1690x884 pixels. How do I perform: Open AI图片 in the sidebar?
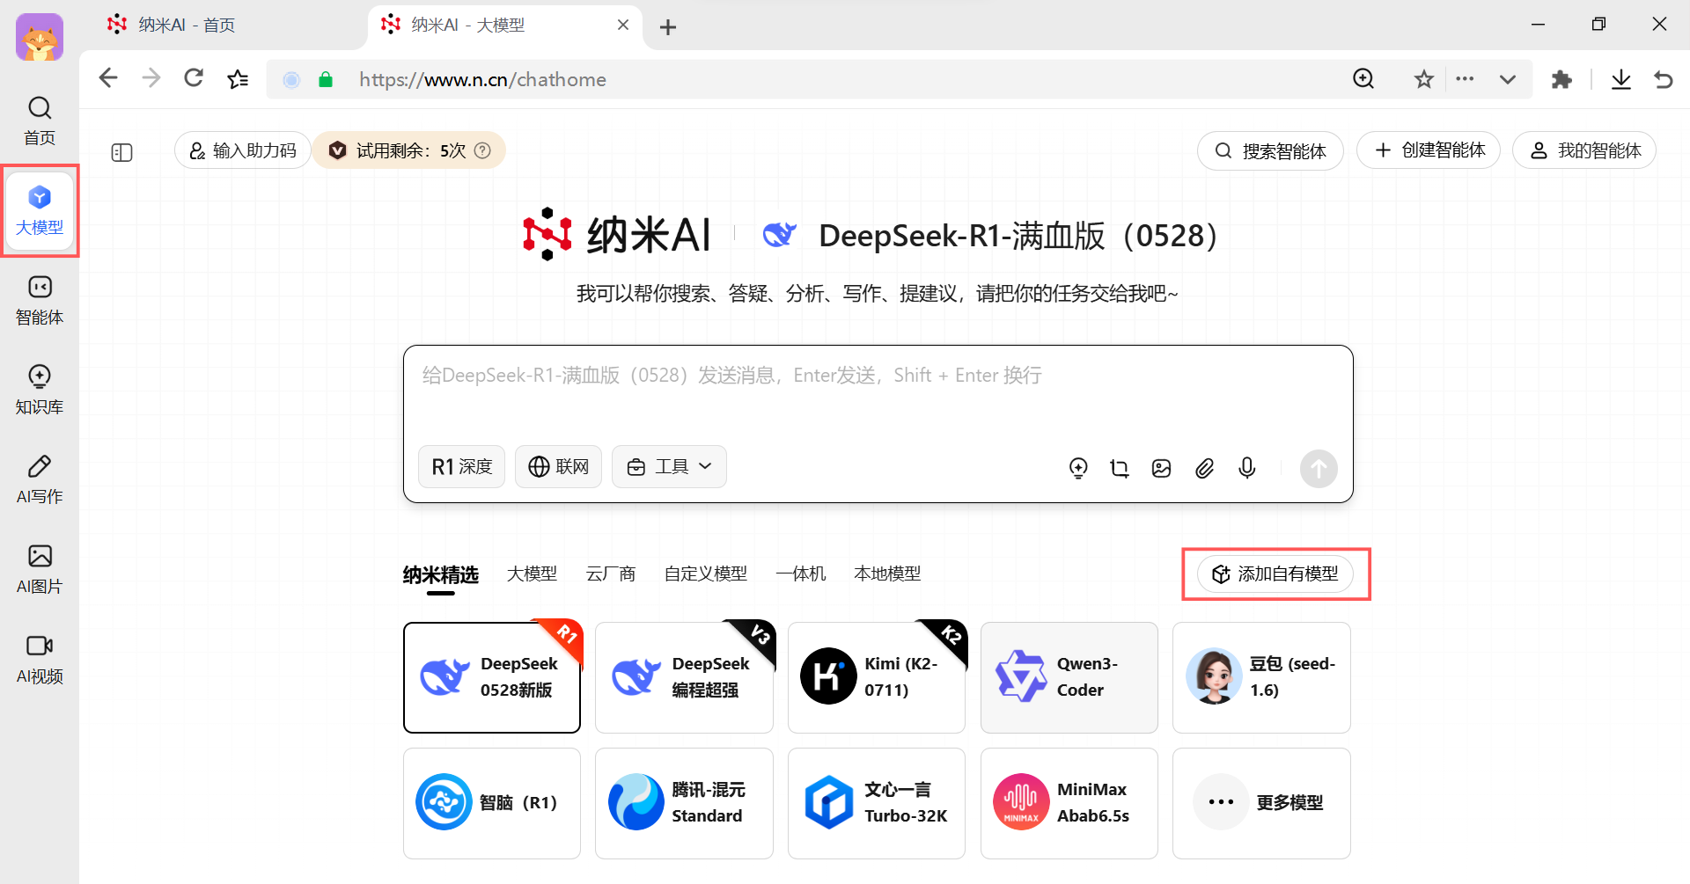[40, 569]
